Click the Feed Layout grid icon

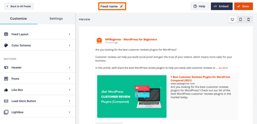pos(6,34)
